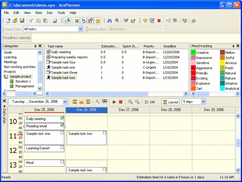Start timer with green play button
The width and height of the screenshot is (242, 182).
click(x=114, y=102)
